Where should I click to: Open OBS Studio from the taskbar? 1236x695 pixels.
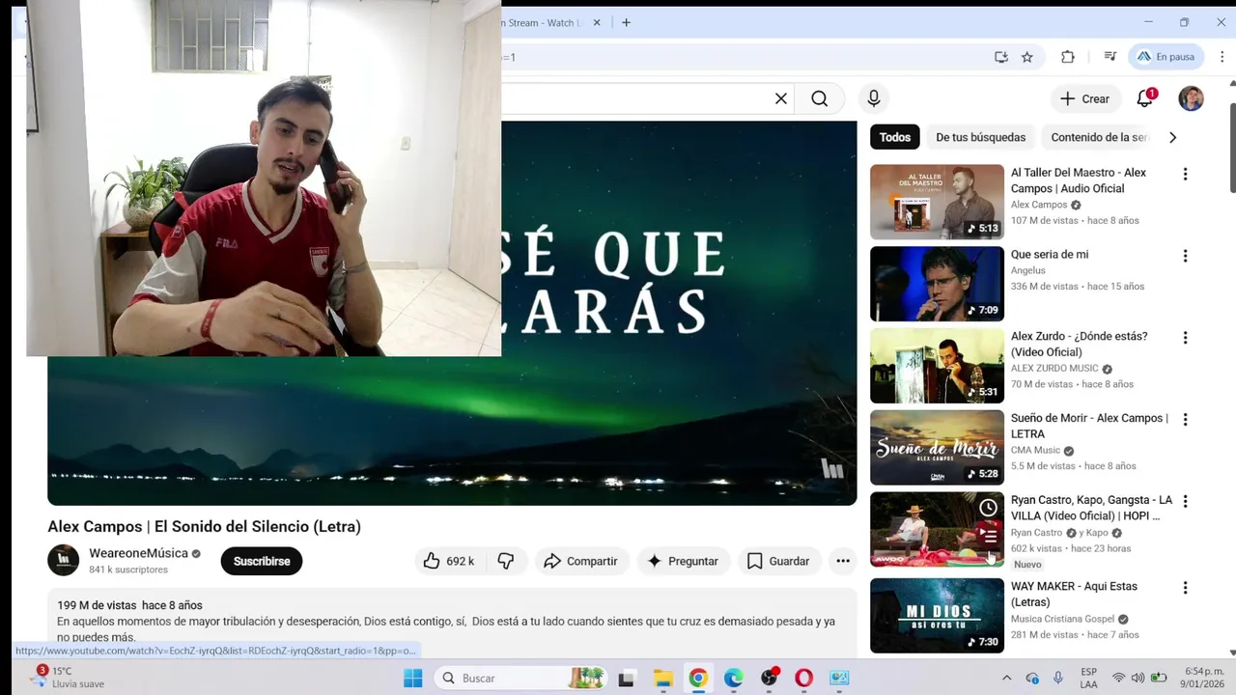(769, 678)
